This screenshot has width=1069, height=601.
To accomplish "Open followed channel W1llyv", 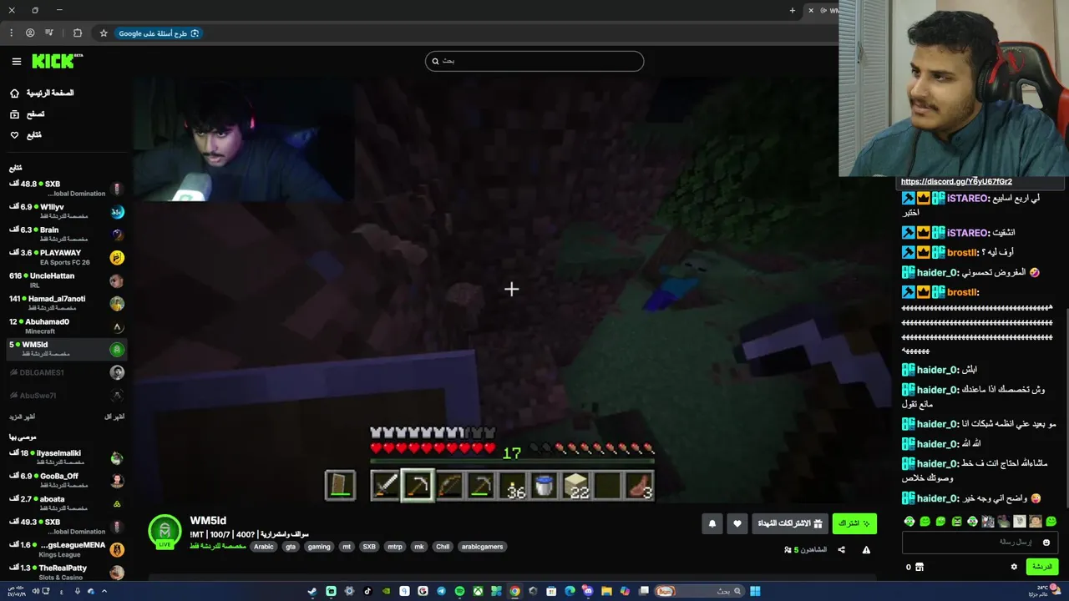I will [65, 211].
